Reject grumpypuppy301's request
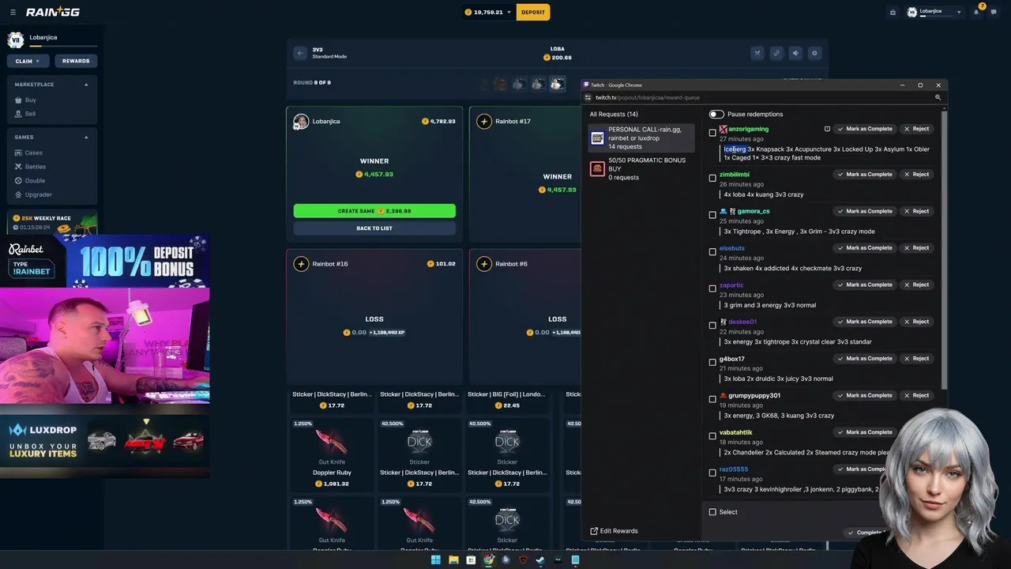 point(917,395)
